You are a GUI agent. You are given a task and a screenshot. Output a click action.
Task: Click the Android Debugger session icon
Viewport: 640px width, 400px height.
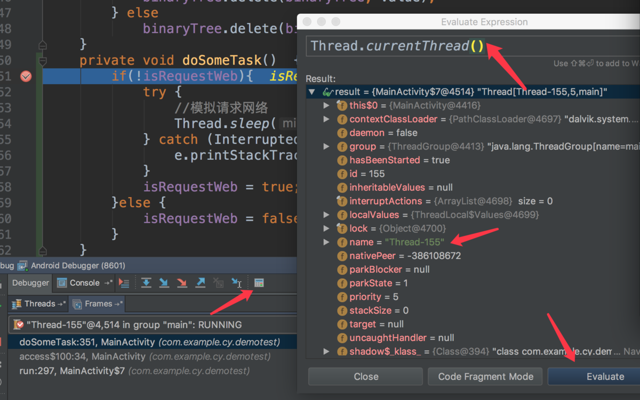pos(20,265)
